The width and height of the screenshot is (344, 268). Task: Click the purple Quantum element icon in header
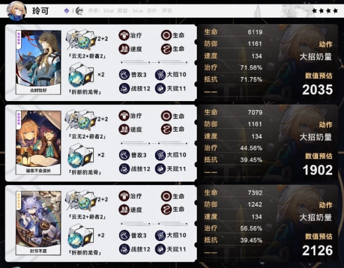(67, 11)
